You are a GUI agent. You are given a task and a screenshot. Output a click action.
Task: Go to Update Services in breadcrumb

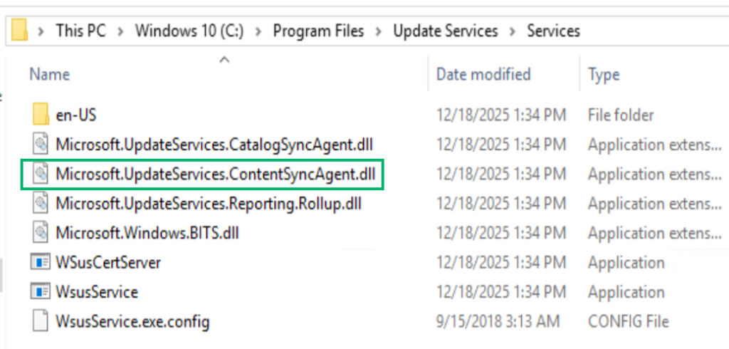[446, 31]
